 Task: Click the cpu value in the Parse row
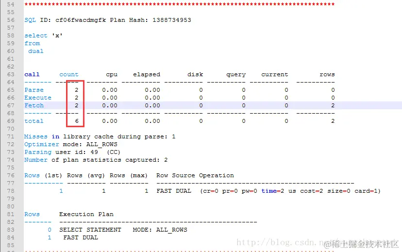point(110,90)
